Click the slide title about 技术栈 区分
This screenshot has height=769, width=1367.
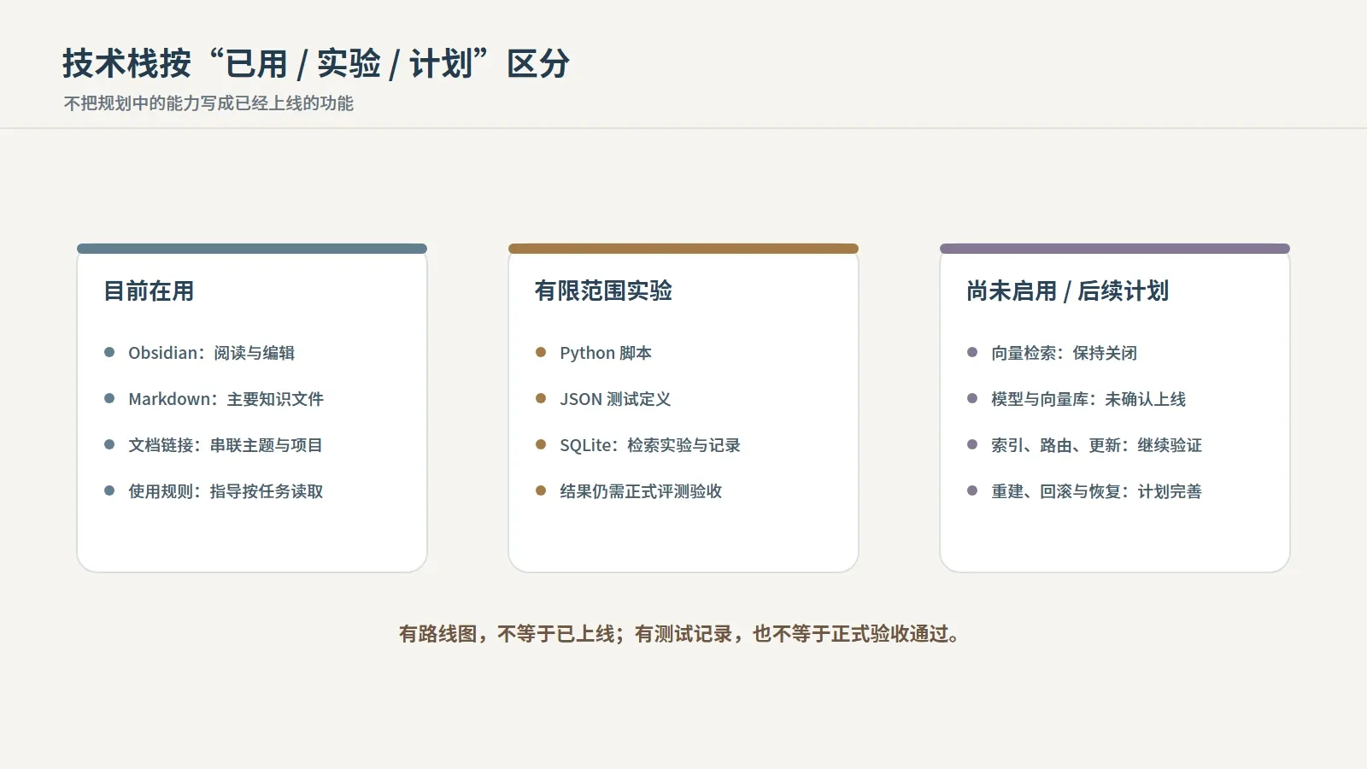[x=316, y=63]
